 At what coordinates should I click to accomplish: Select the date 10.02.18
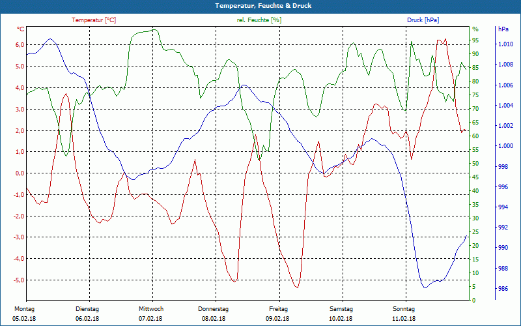[x=341, y=319]
